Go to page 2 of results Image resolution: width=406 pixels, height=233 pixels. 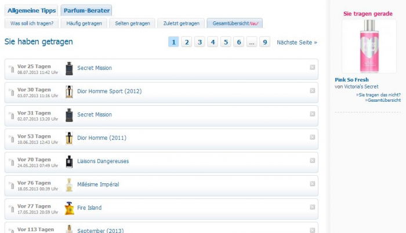click(x=187, y=42)
